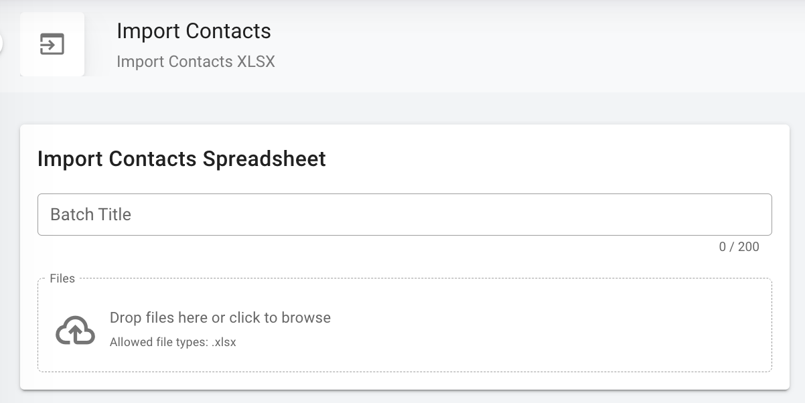This screenshot has height=403, width=805.
Task: Click ".xlsx" in the allowed types text
Action: tap(224, 342)
